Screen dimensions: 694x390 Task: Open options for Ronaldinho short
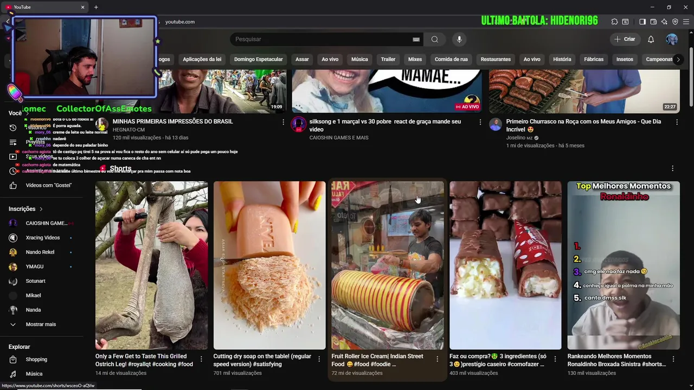[x=673, y=359]
